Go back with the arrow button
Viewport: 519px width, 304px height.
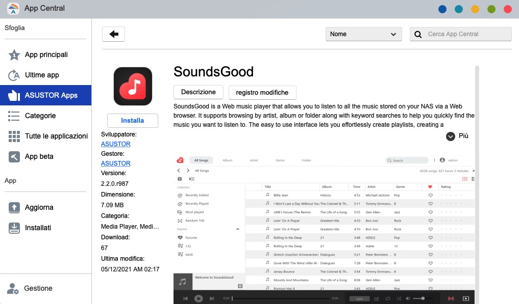pyautogui.click(x=113, y=34)
